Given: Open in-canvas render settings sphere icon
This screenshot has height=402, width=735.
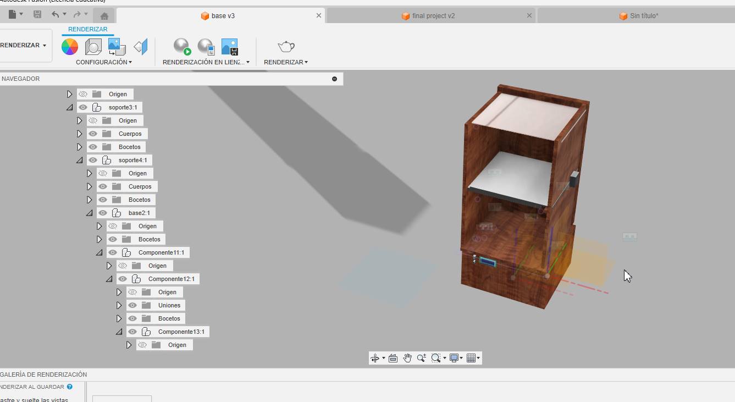Looking at the screenshot, I should tap(206, 47).
